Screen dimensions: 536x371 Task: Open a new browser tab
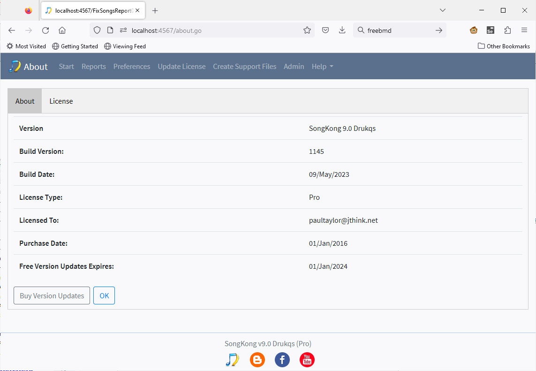pos(155,11)
